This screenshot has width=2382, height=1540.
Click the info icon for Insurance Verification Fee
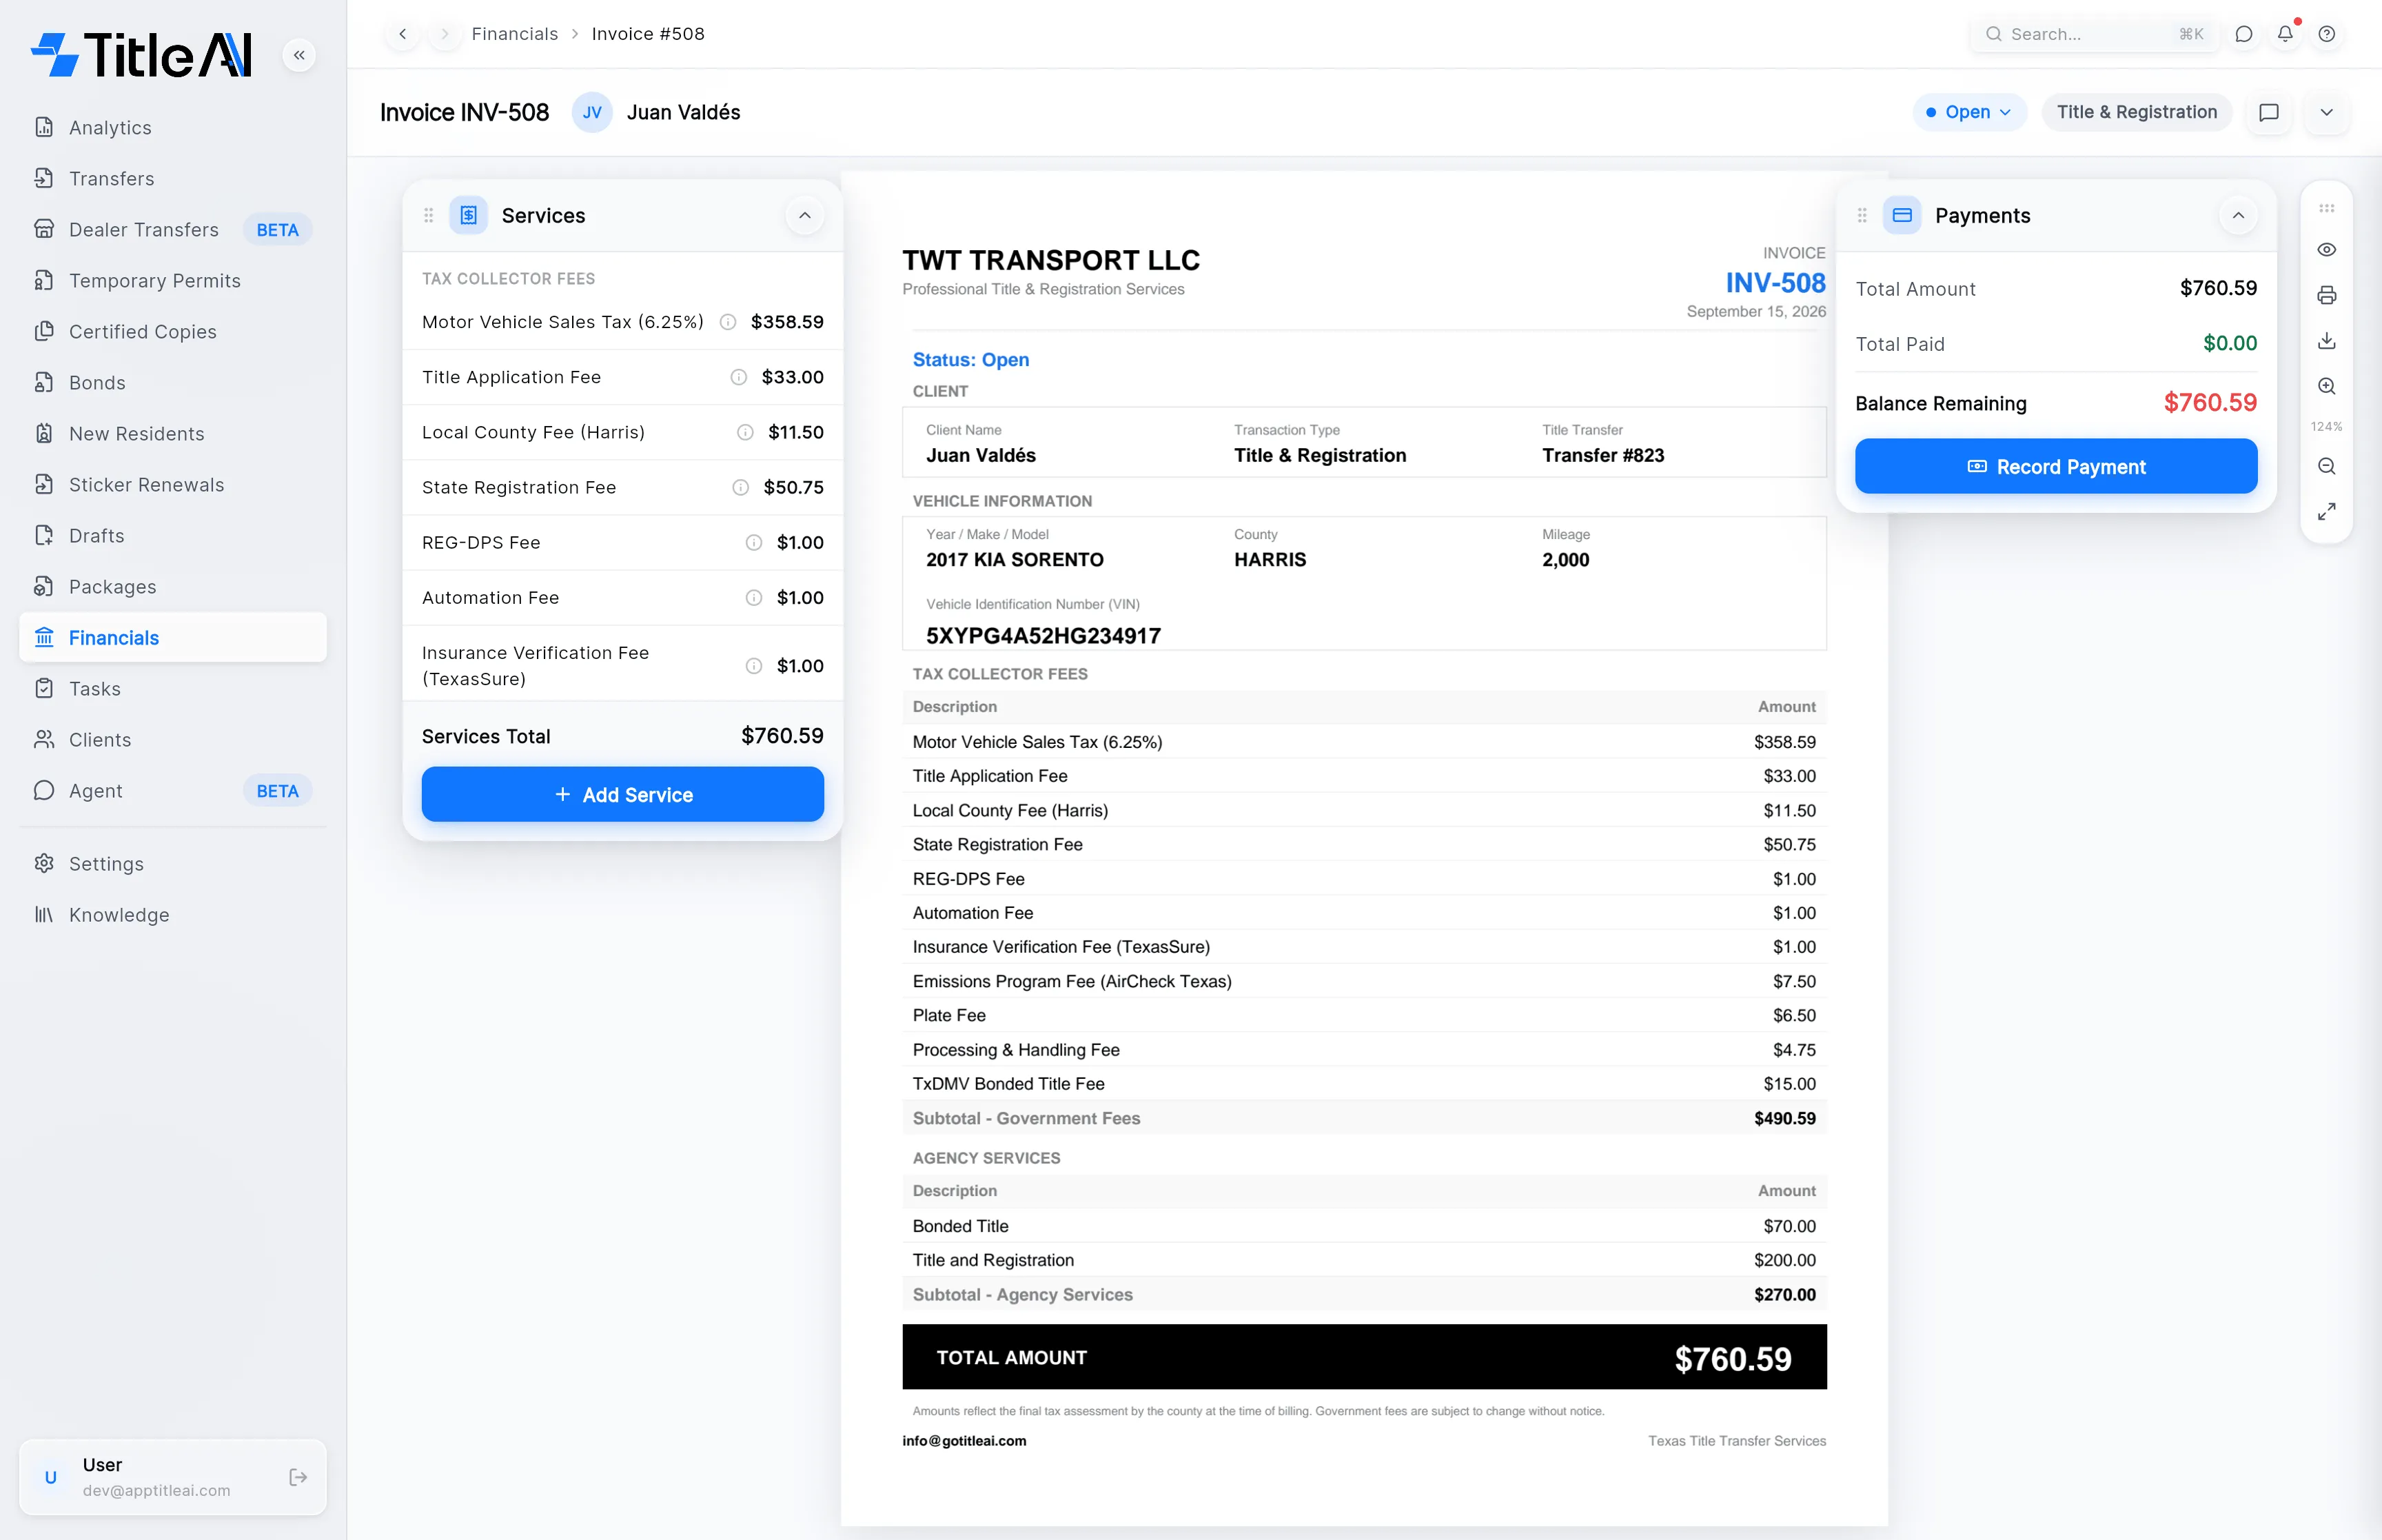[x=754, y=666]
